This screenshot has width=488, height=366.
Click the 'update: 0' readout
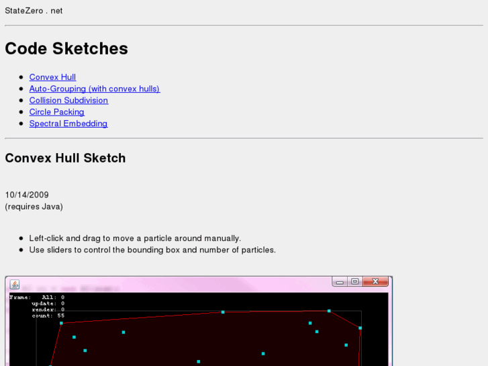[48, 304]
